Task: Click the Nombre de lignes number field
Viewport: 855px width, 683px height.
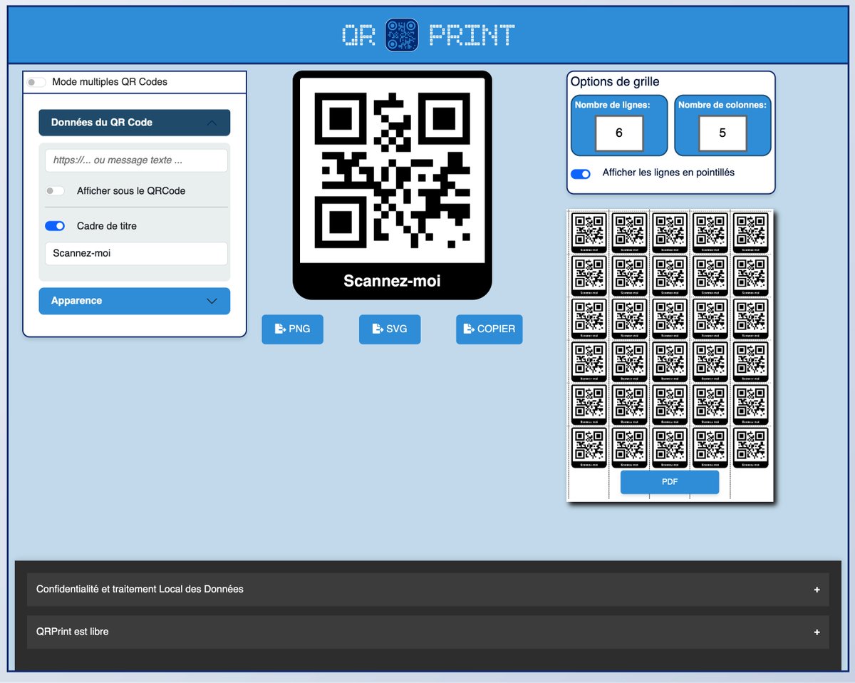Action: [618, 133]
